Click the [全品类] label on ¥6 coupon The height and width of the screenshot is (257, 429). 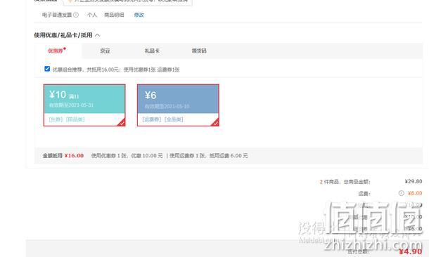point(174,119)
